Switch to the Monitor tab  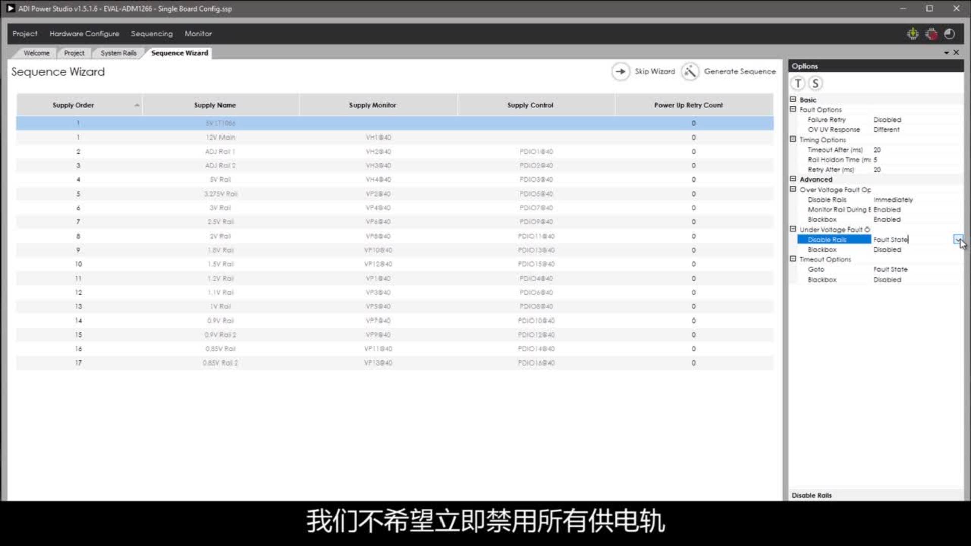coord(197,33)
